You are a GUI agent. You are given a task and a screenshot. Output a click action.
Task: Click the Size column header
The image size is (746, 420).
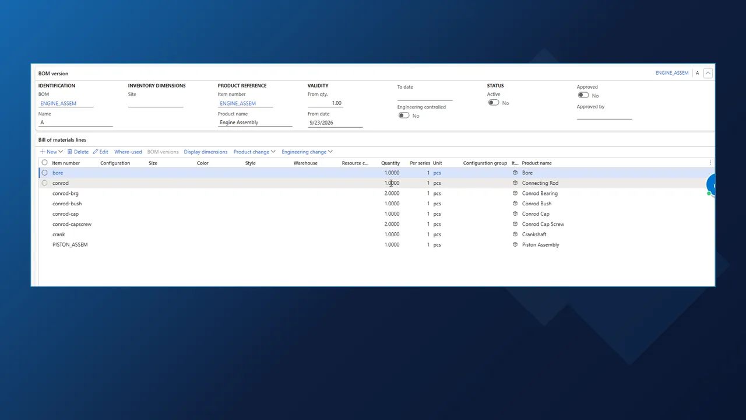(x=153, y=163)
